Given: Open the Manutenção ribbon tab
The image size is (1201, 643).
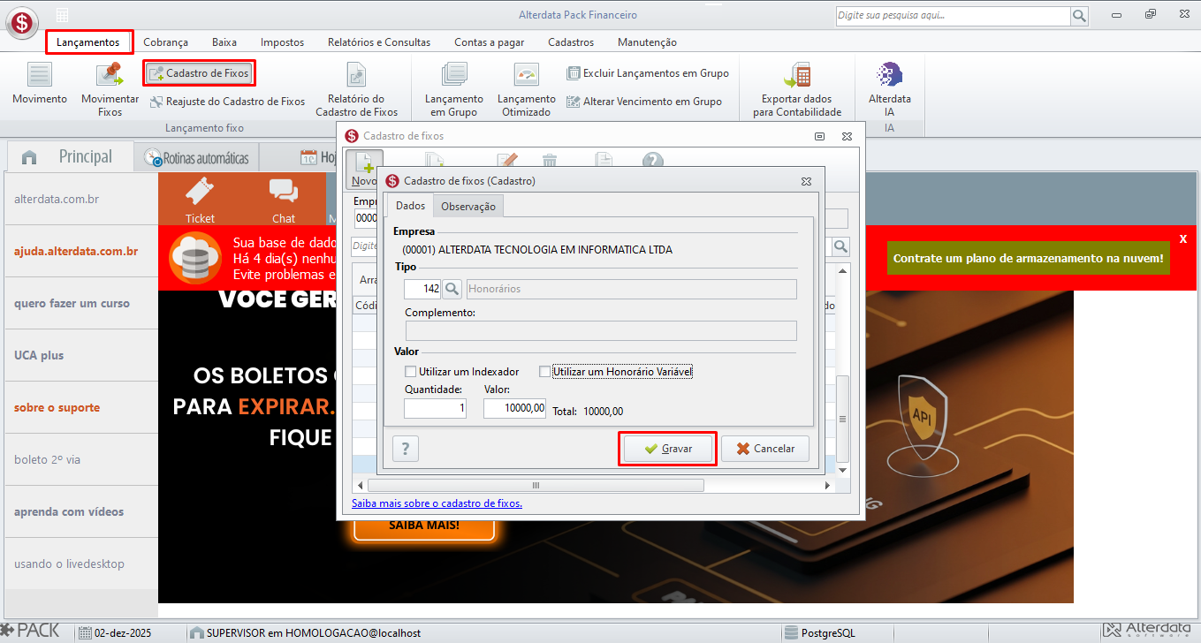Looking at the screenshot, I should 647,42.
